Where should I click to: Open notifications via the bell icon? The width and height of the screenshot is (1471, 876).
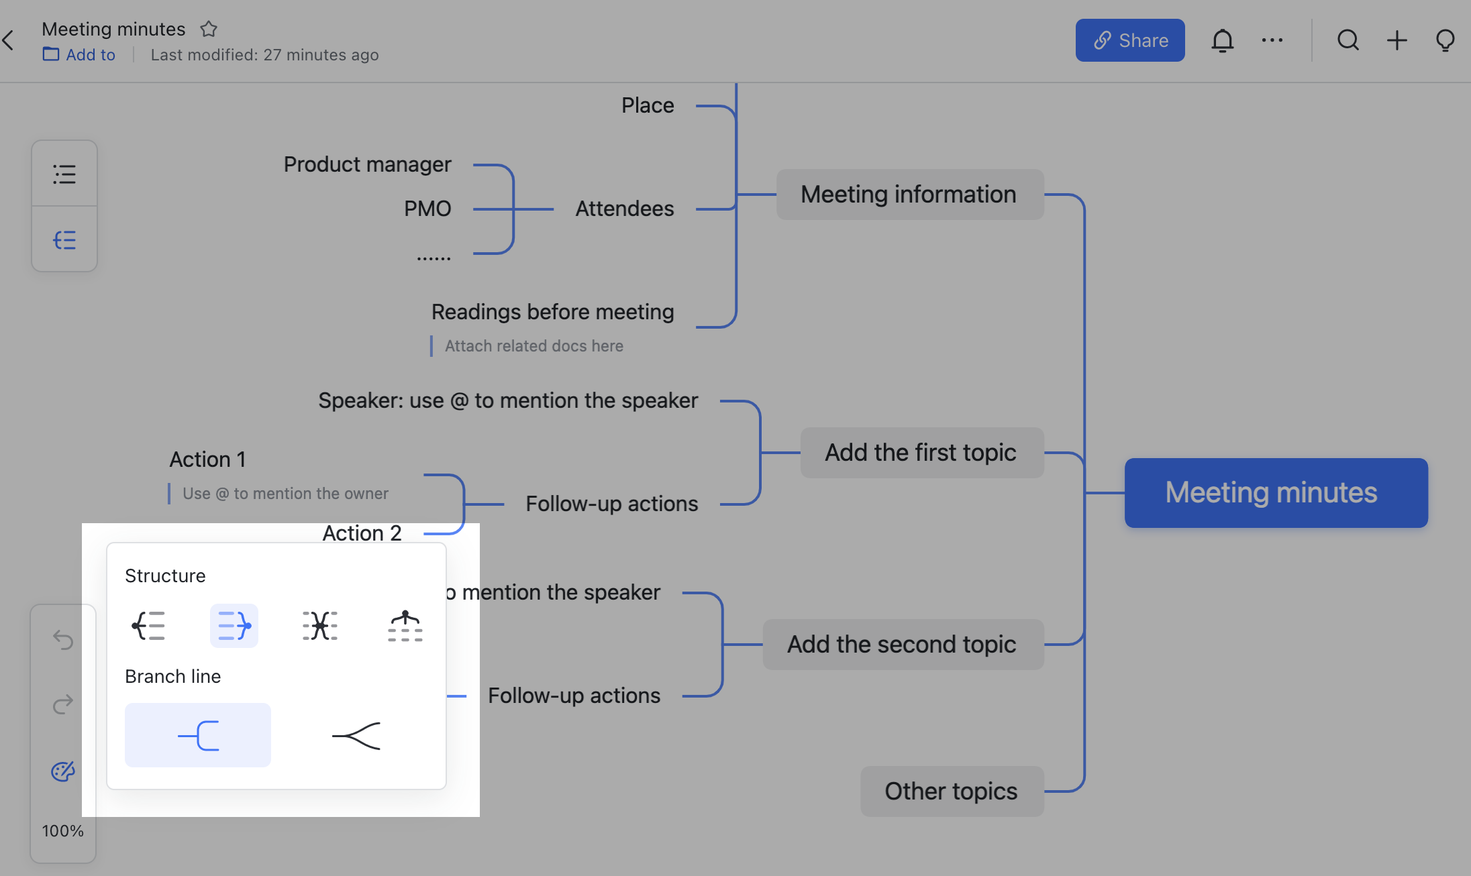pyautogui.click(x=1223, y=40)
